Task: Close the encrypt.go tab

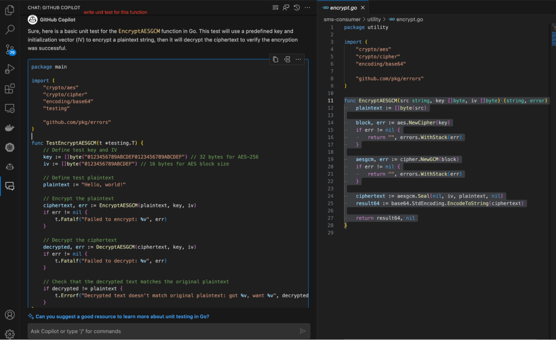Action: tap(363, 8)
